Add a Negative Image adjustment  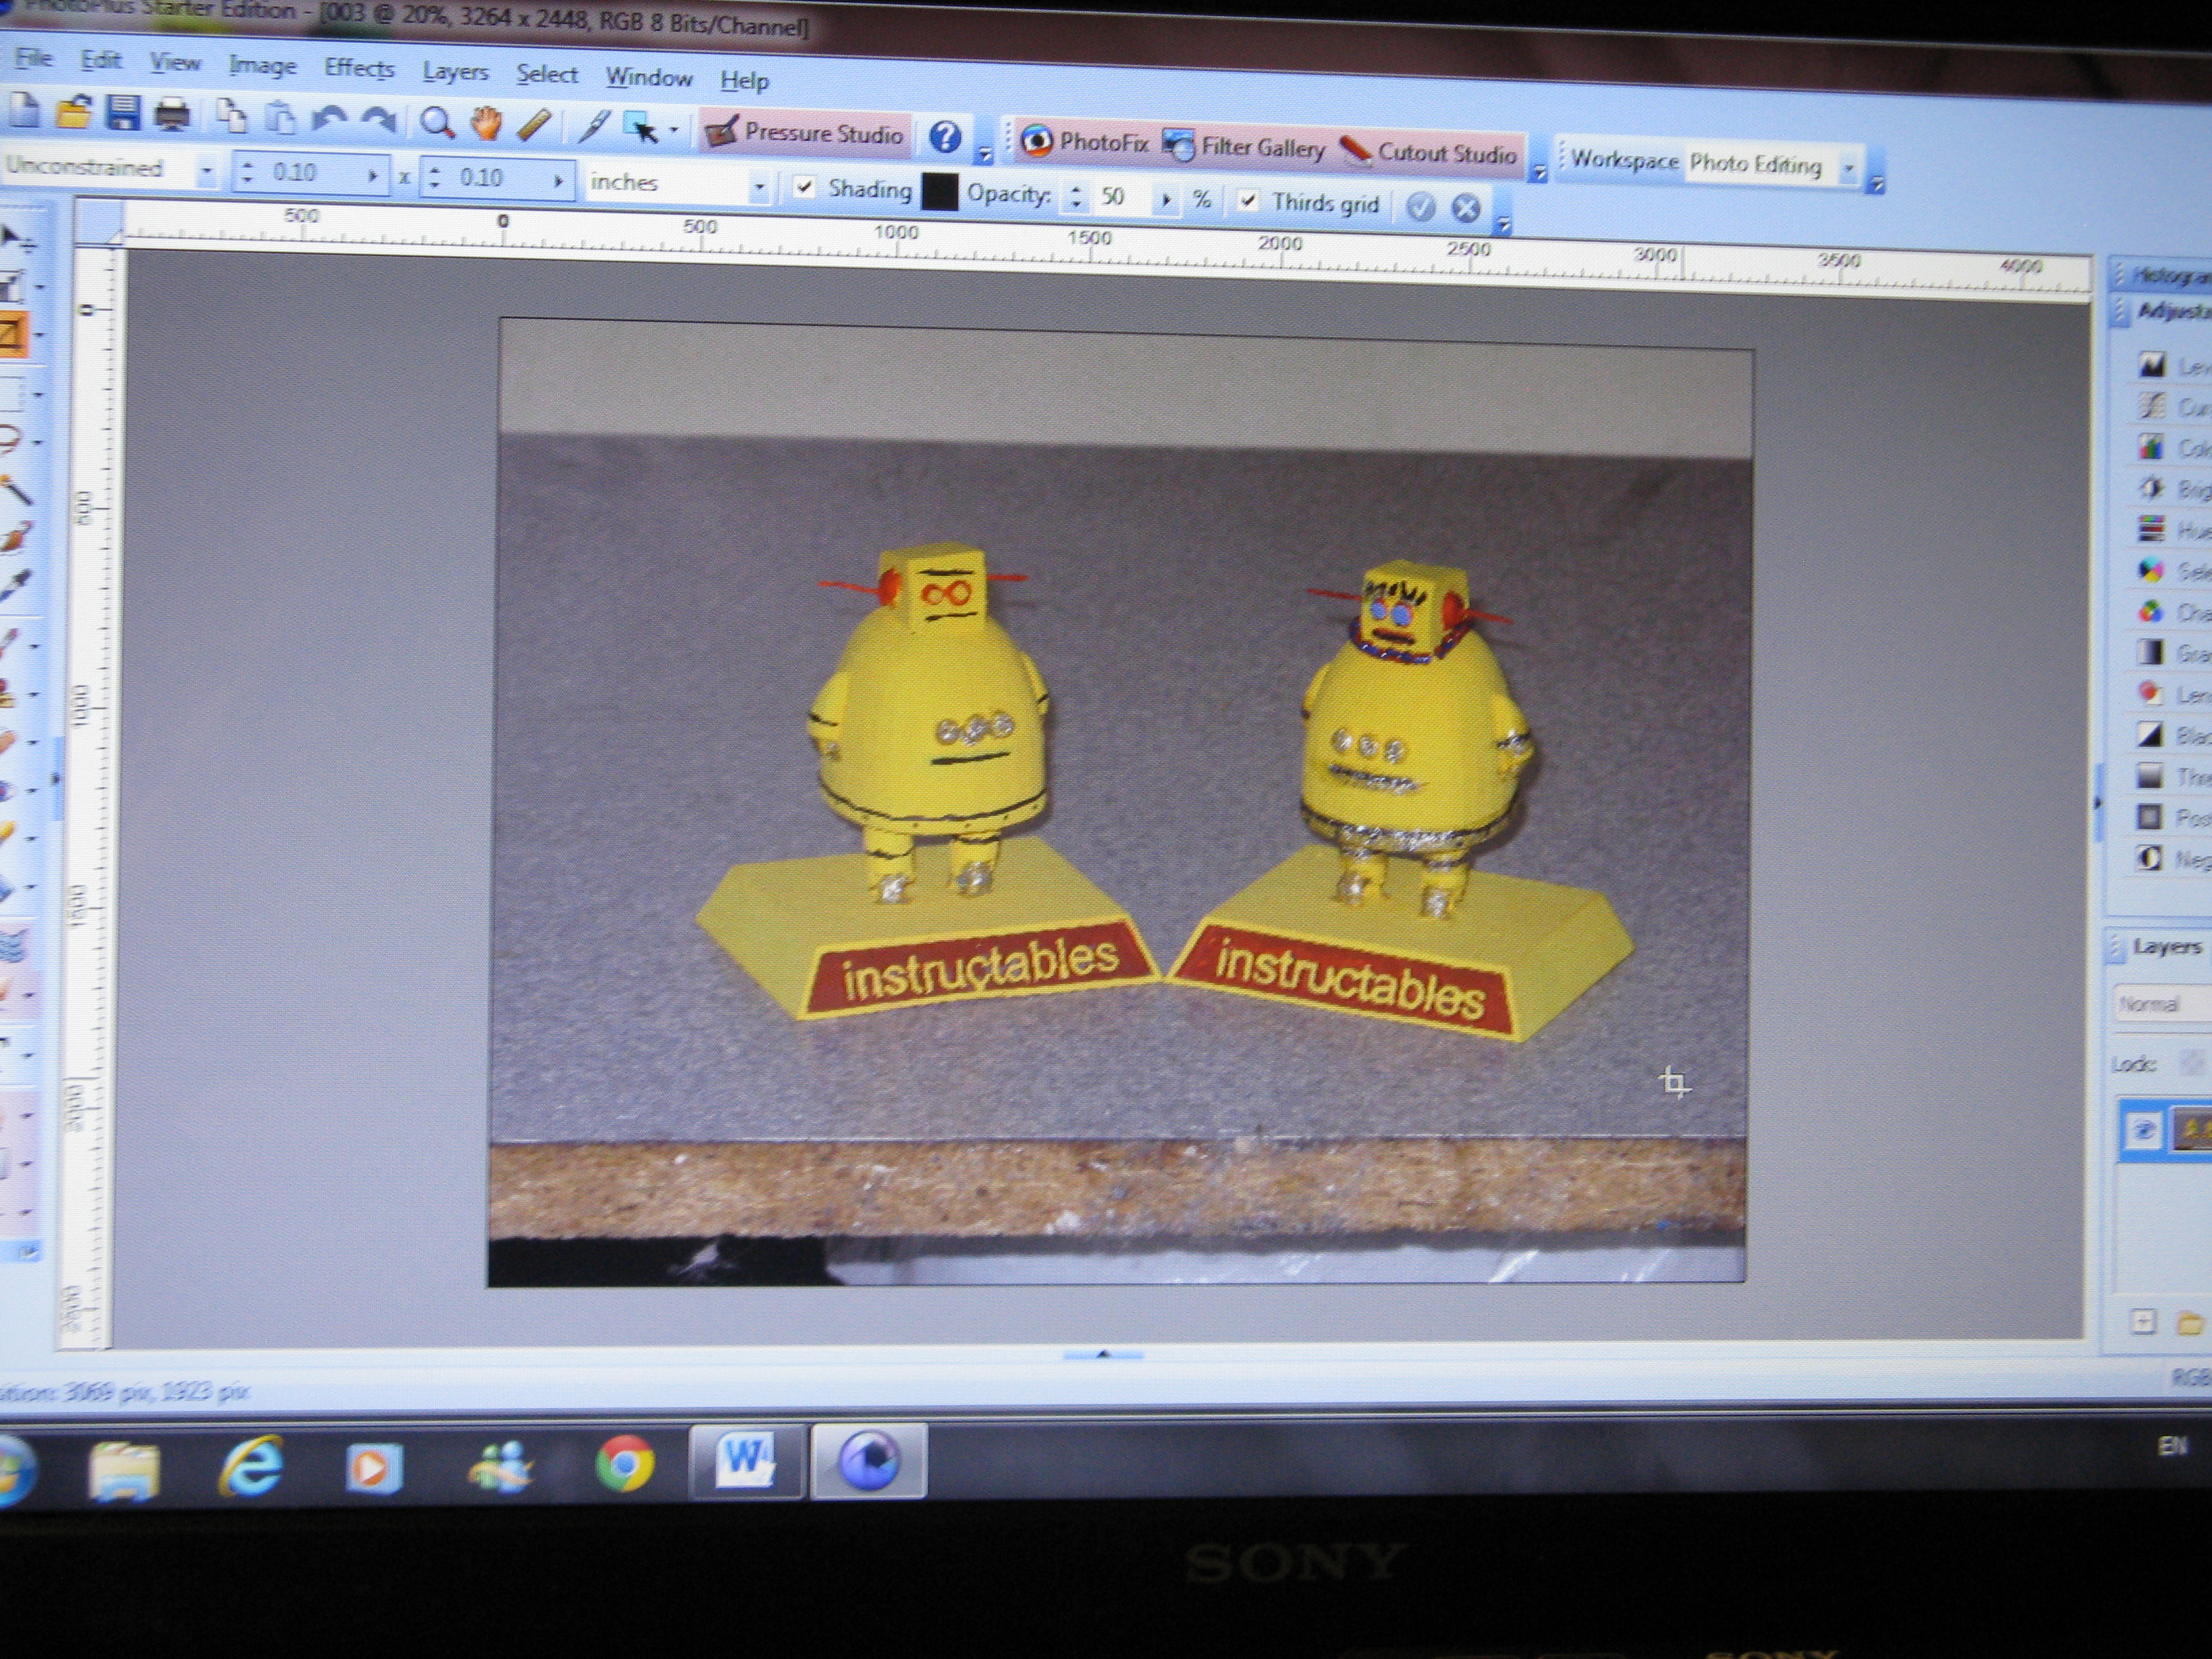click(2149, 857)
